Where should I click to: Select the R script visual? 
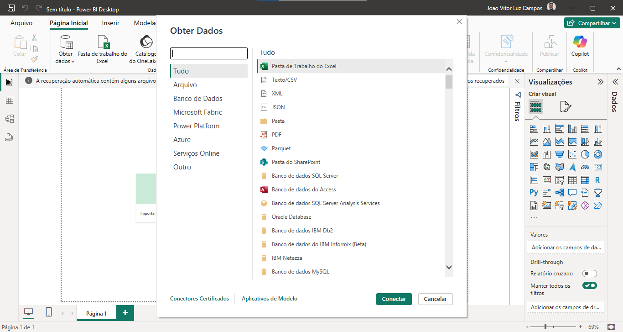[598, 180]
